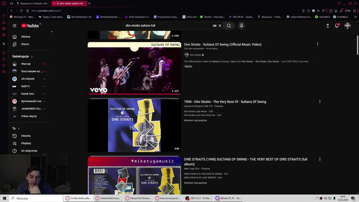Click the address bar URL
This screenshot has height=202, width=359.
46,11
